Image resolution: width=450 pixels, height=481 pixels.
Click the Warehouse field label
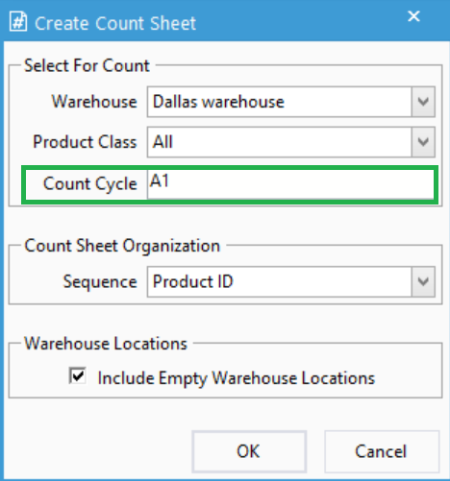point(94,102)
